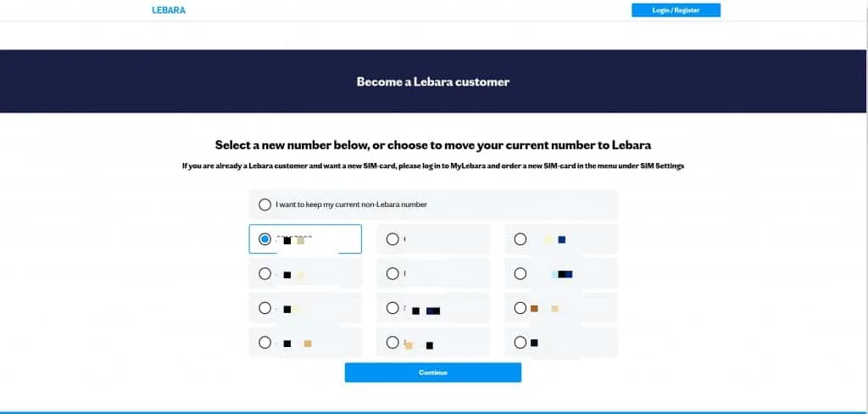Select bottom-row left-column number radio
868x414 pixels.
pos(265,343)
